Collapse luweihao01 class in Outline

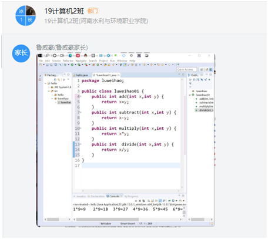(x=190, y=95)
